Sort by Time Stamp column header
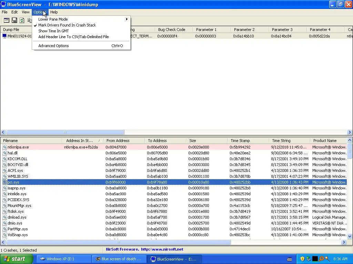The height and width of the screenshot is (264, 353). [x=248, y=141]
